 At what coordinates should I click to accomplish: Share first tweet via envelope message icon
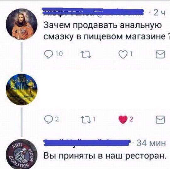click(160, 54)
